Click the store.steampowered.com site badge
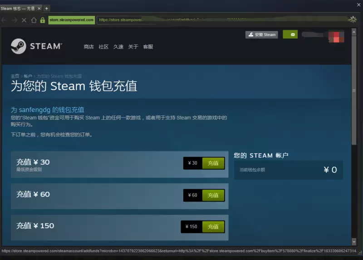The width and height of the screenshot is (363, 260). [72, 20]
